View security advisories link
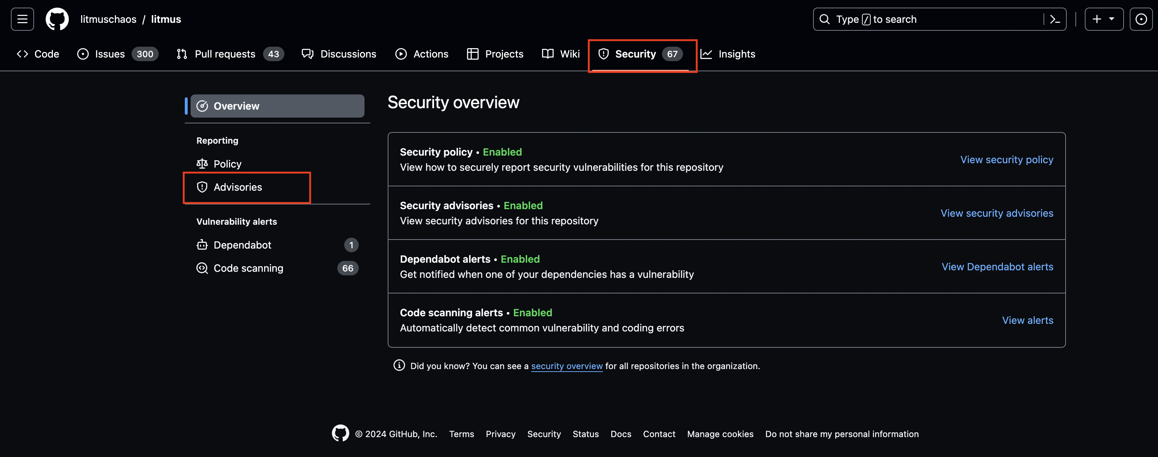This screenshot has width=1158, height=457. 996,213
